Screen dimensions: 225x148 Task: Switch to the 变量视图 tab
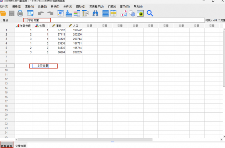(21, 146)
